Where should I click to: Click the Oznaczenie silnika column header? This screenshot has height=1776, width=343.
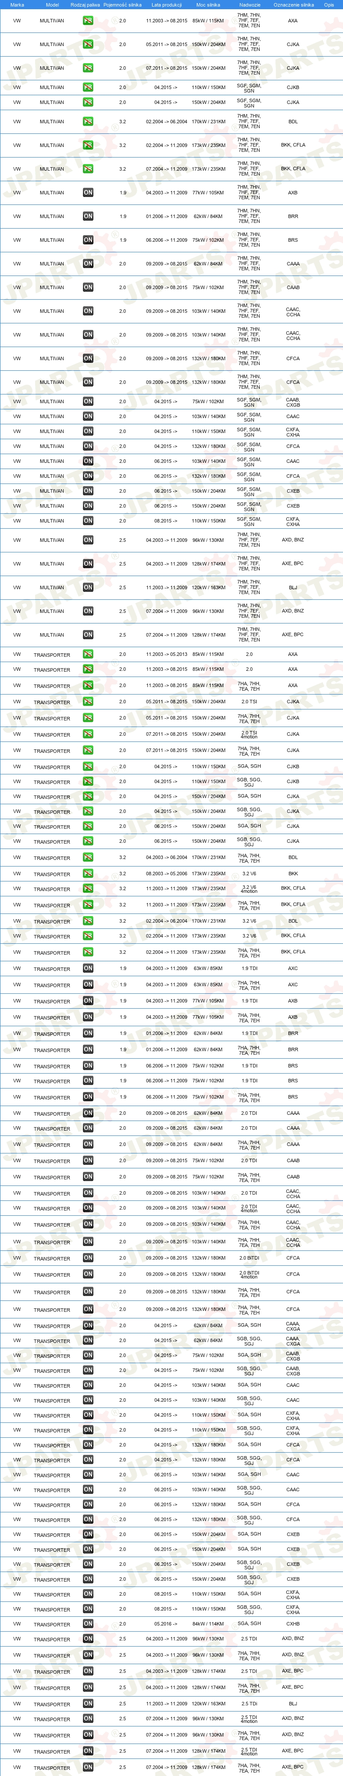point(293,5)
